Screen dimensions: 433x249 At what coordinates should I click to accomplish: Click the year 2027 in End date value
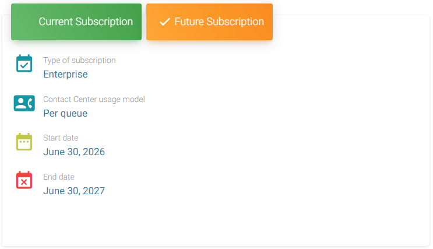click(x=93, y=191)
